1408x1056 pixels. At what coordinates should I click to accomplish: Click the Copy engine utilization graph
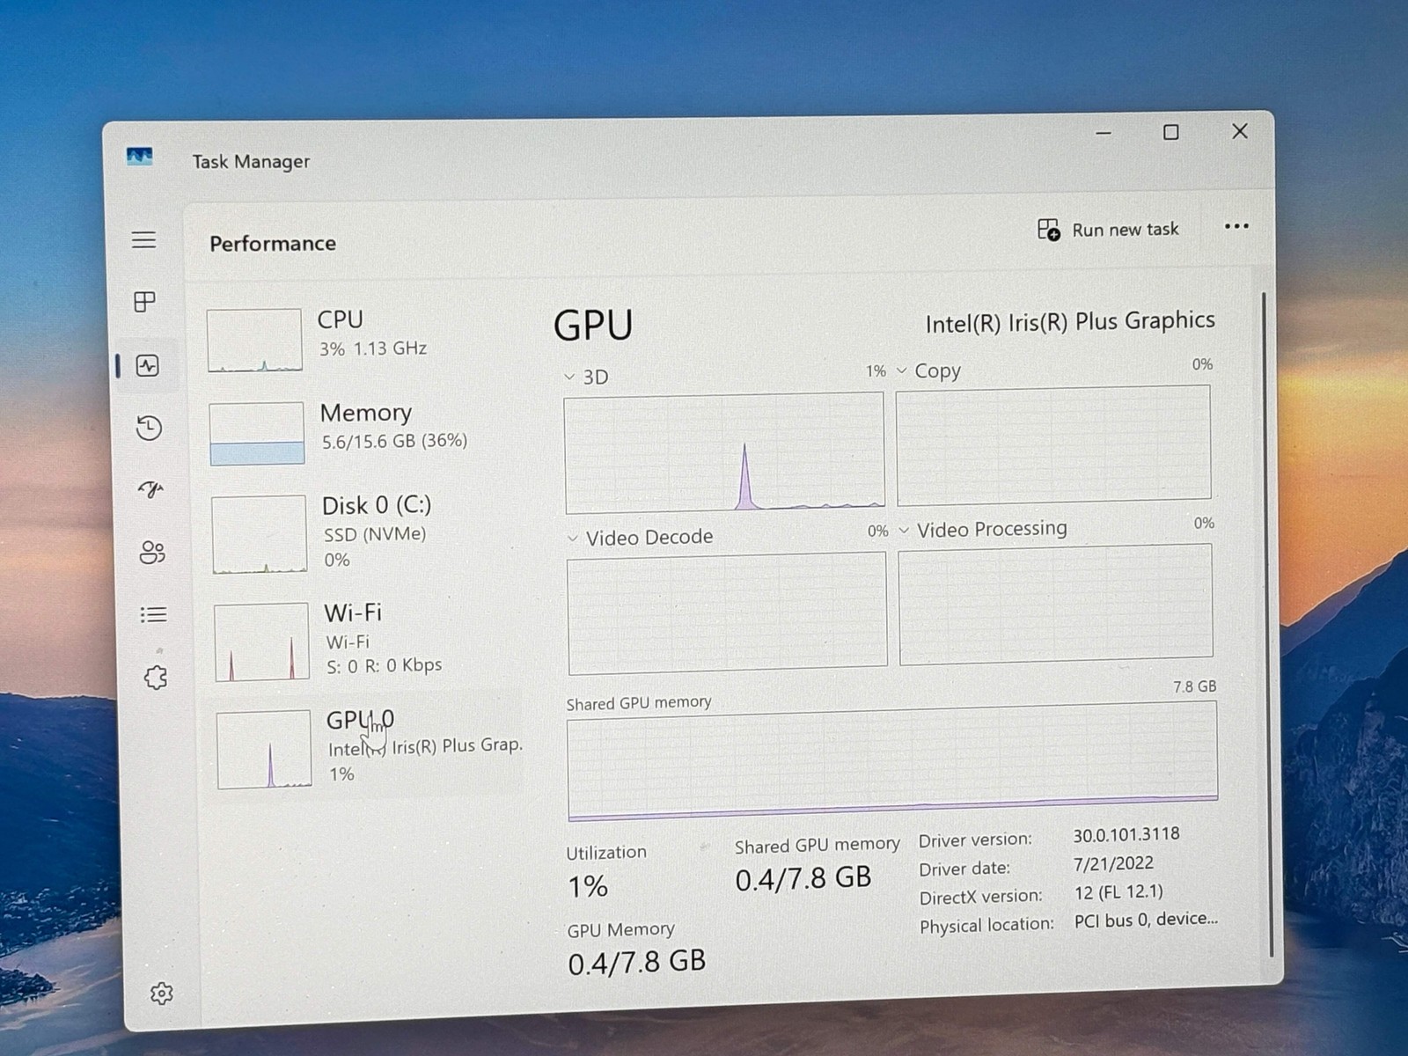click(1053, 445)
